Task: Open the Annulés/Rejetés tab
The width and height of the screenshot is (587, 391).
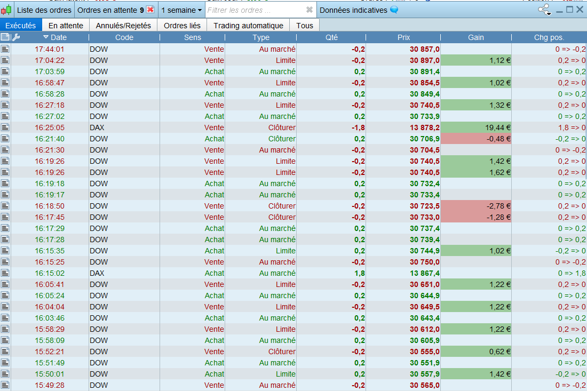Action: pyautogui.click(x=123, y=26)
